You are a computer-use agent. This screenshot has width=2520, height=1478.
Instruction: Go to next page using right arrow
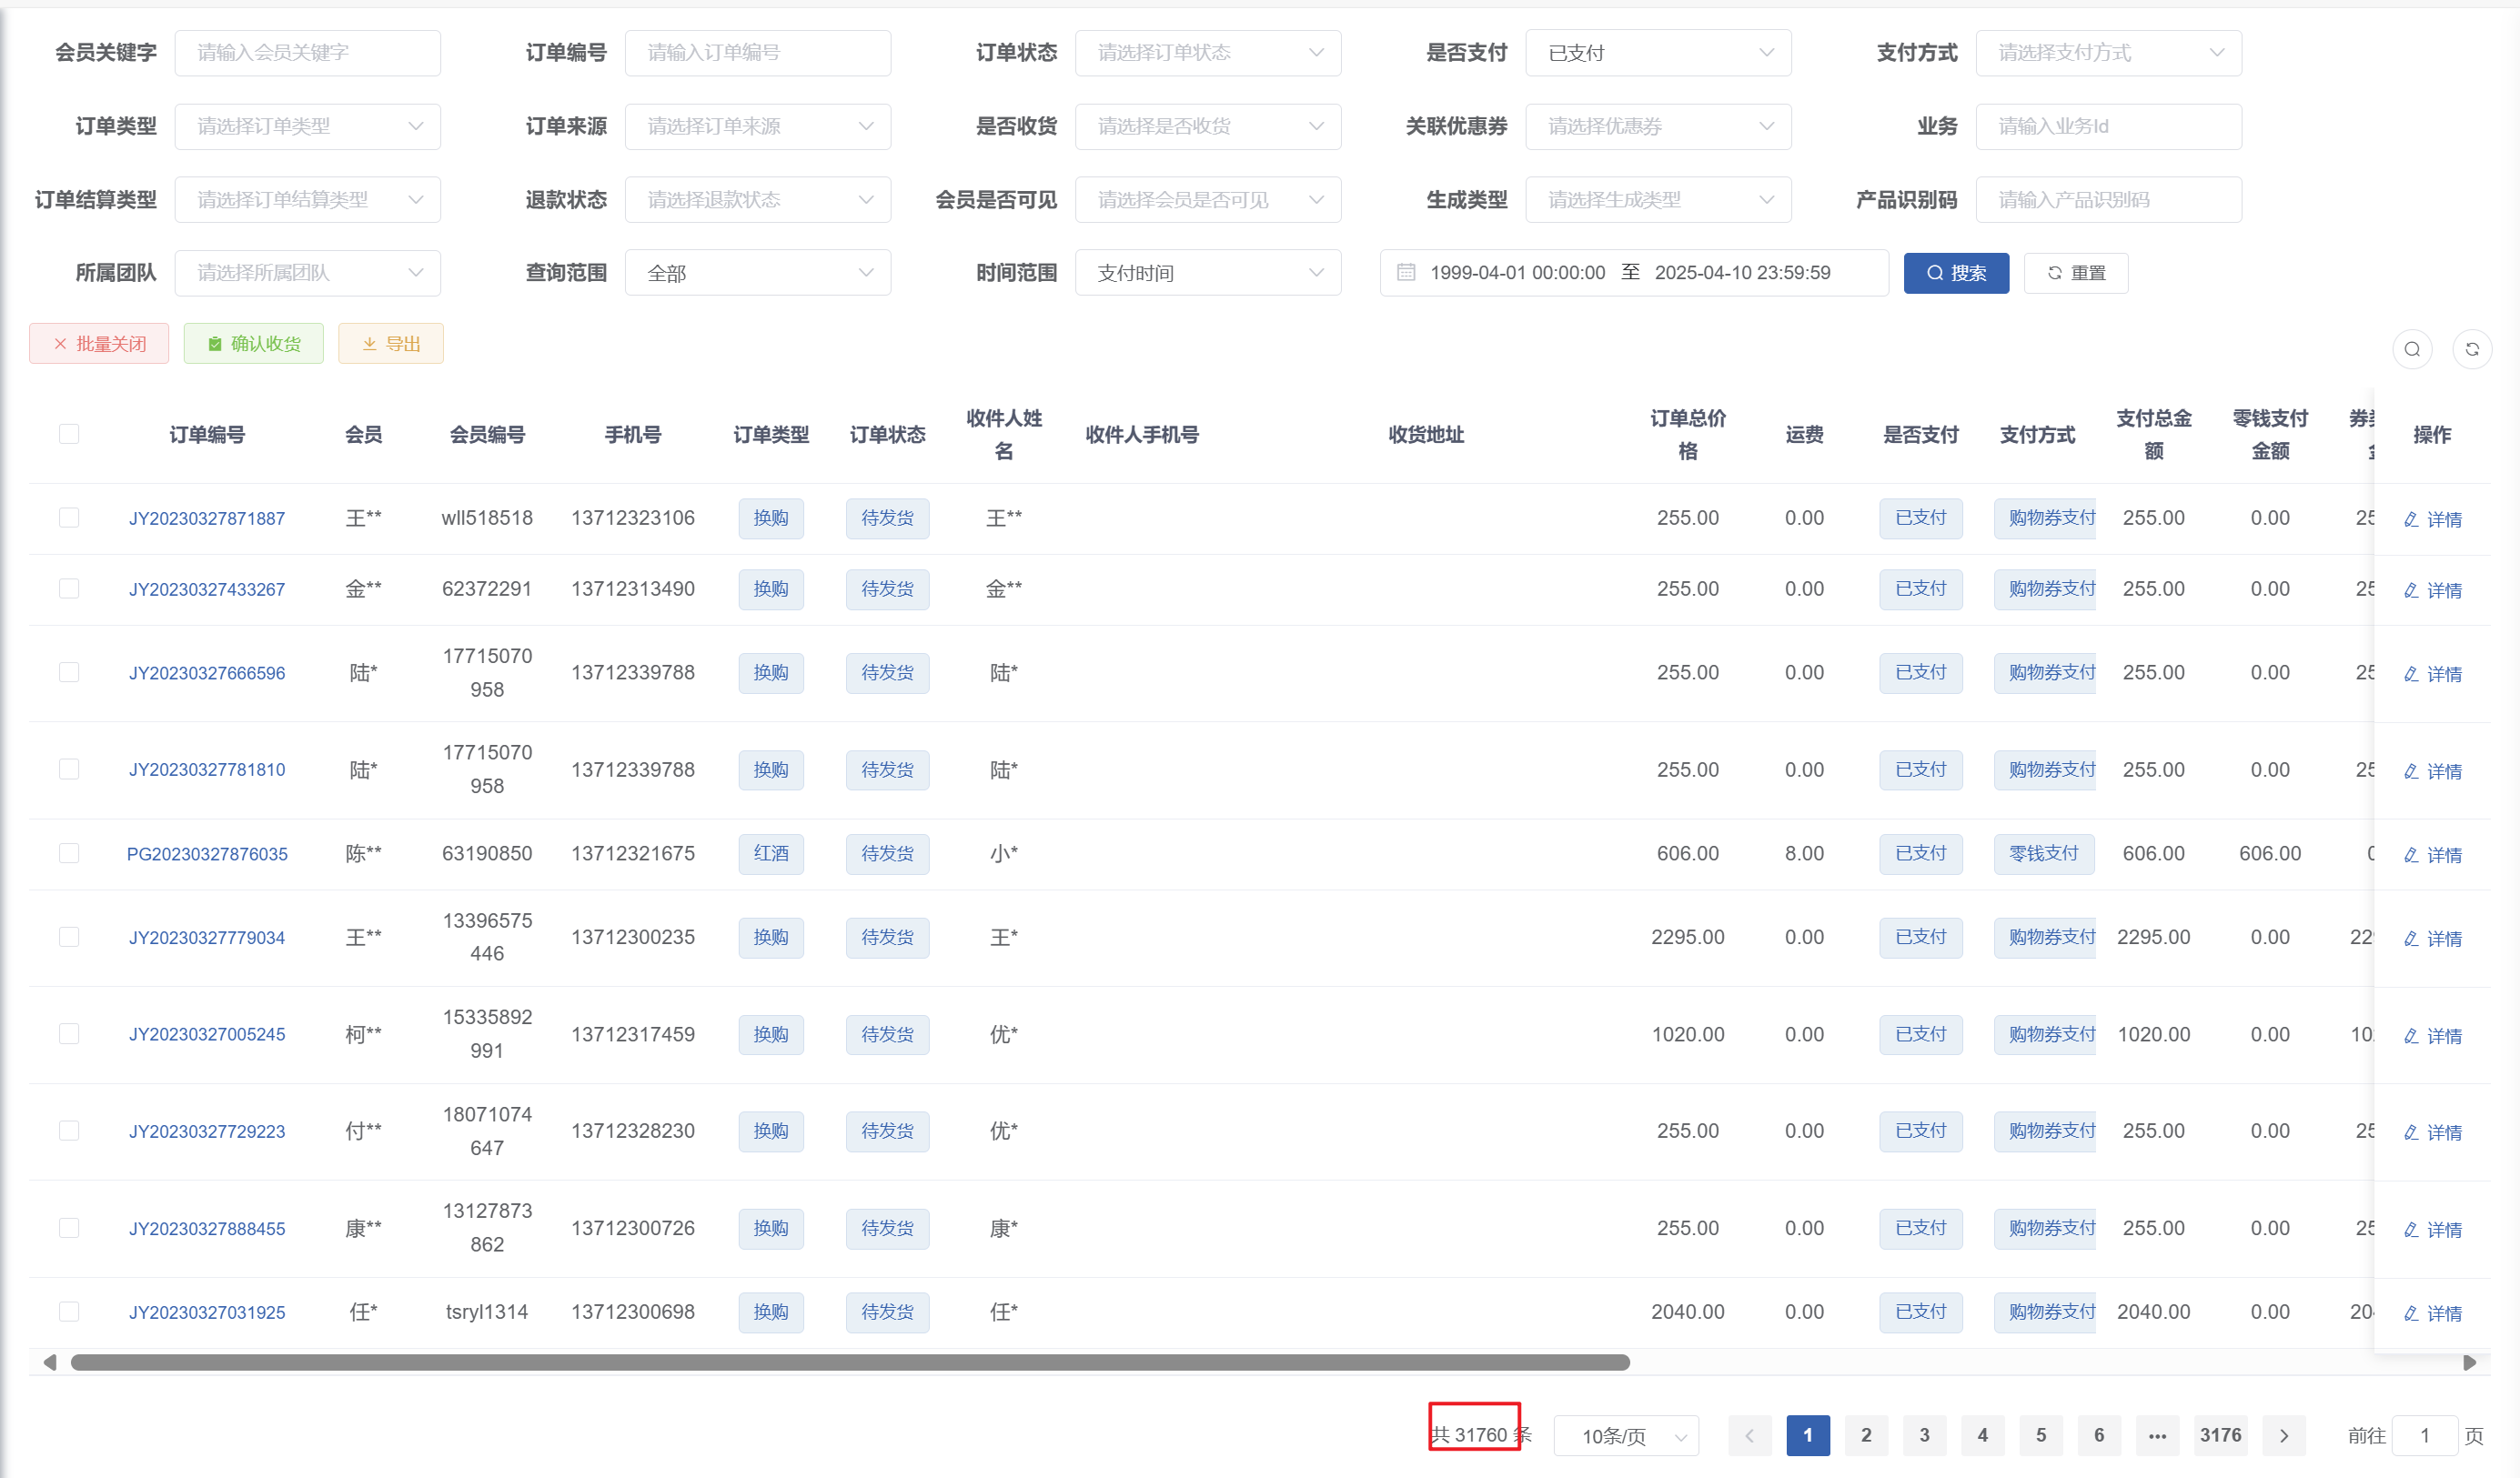click(2284, 1435)
